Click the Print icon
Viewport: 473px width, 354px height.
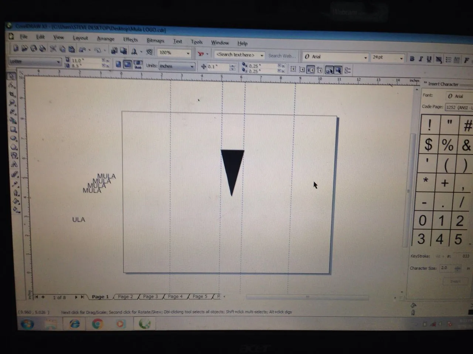tap(42, 48)
